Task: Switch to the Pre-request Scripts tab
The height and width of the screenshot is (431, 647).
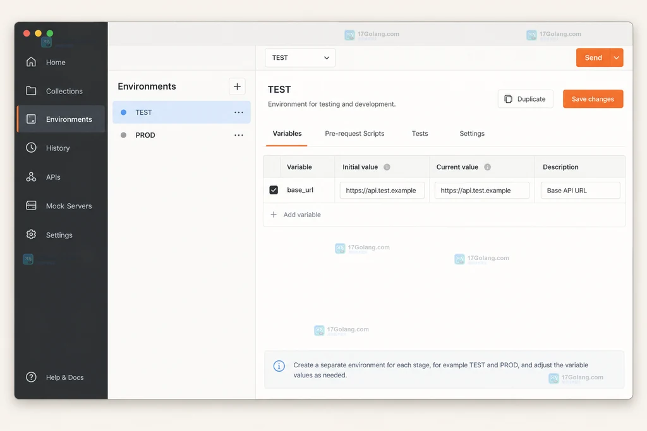Action: [x=354, y=134]
